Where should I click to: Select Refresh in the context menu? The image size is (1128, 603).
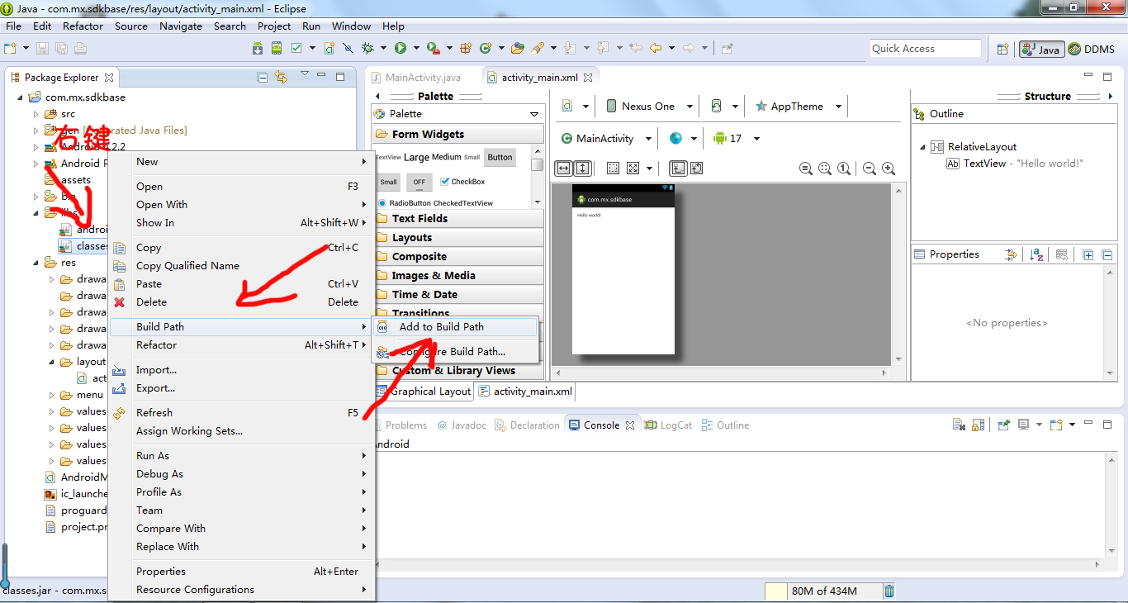tap(243, 413)
